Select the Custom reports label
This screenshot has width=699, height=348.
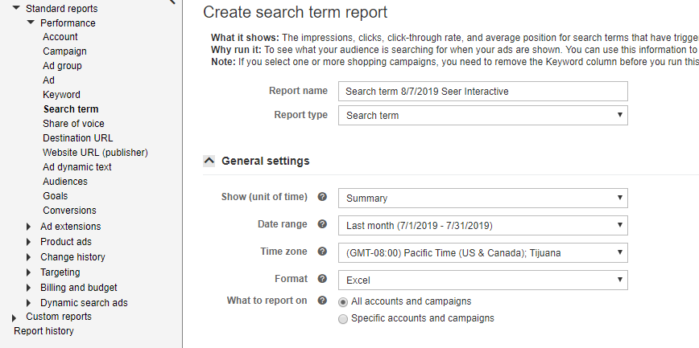tap(59, 317)
